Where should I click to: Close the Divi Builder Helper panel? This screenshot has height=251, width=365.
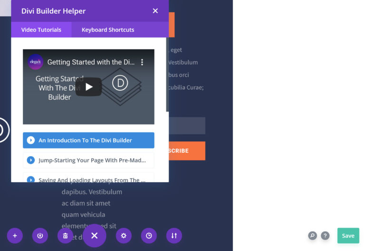155,11
